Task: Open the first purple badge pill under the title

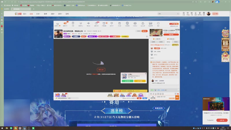Action: point(67,36)
